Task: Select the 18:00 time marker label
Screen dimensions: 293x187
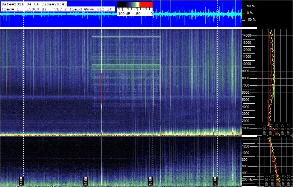Action: [150, 181]
